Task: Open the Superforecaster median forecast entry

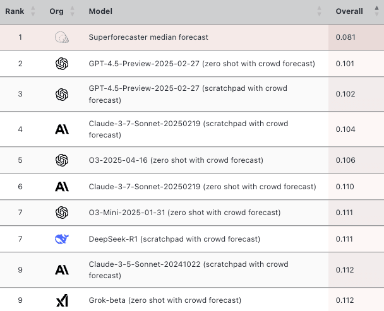Action: pyautogui.click(x=148, y=37)
